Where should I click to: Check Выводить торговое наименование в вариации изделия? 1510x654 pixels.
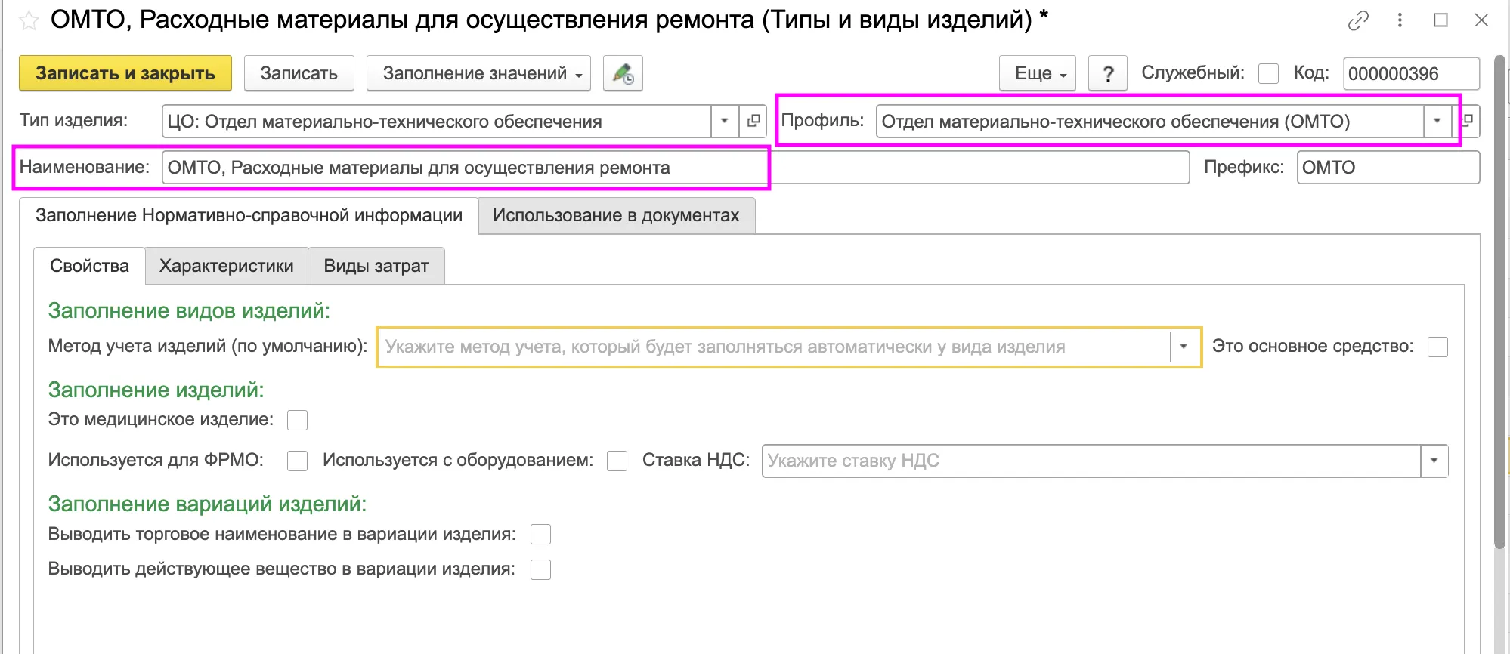click(540, 535)
